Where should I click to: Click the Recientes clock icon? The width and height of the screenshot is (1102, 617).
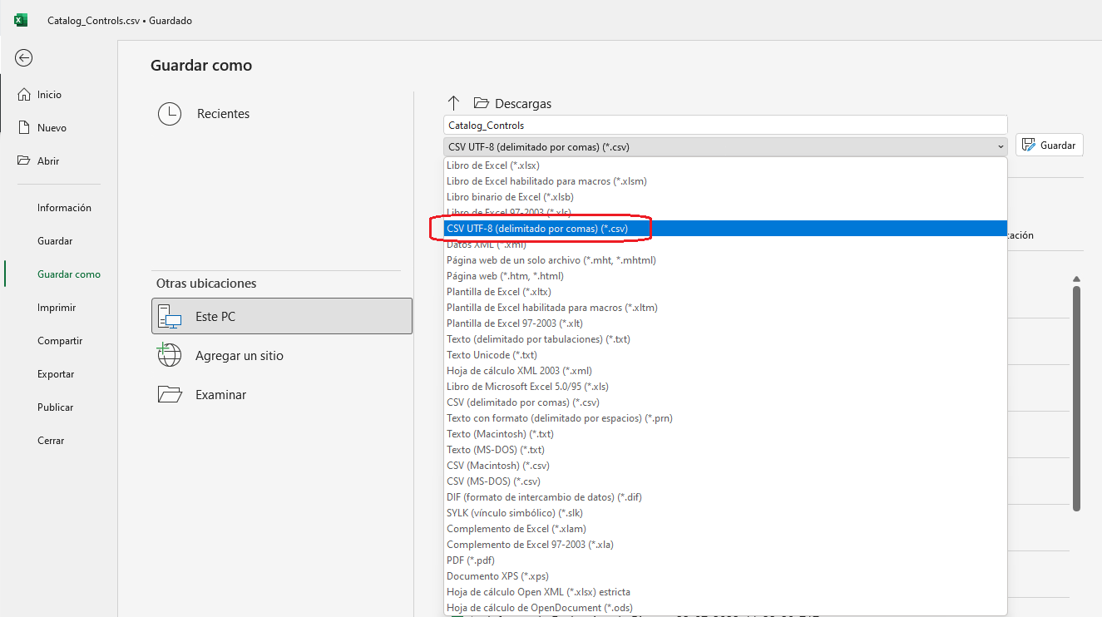(170, 114)
